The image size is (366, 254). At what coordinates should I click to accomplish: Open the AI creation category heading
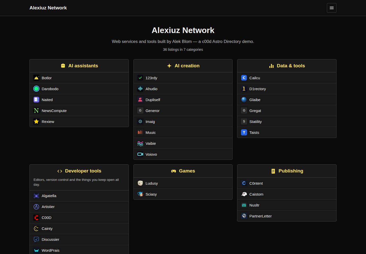click(x=183, y=66)
